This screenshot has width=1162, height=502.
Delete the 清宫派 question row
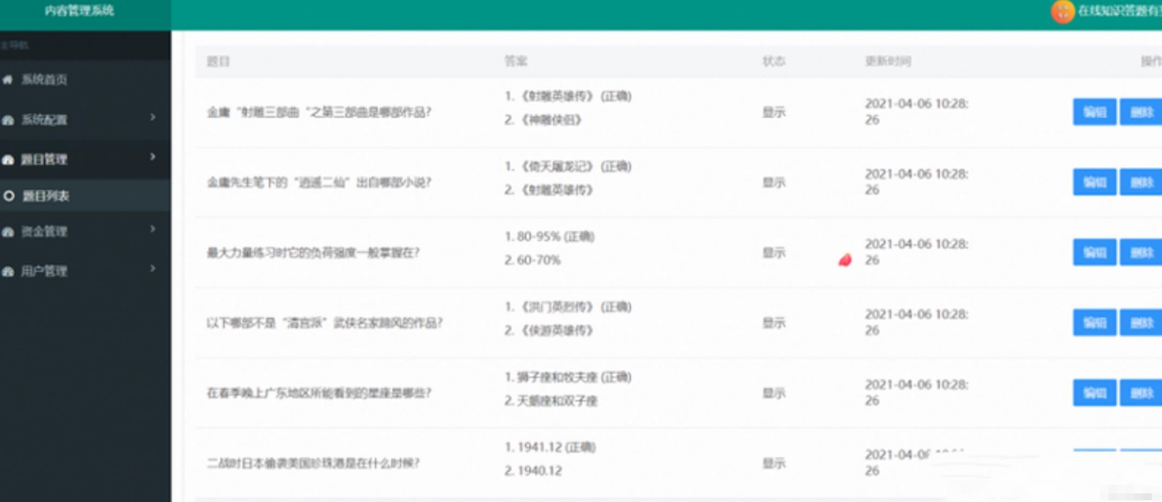point(1141,322)
